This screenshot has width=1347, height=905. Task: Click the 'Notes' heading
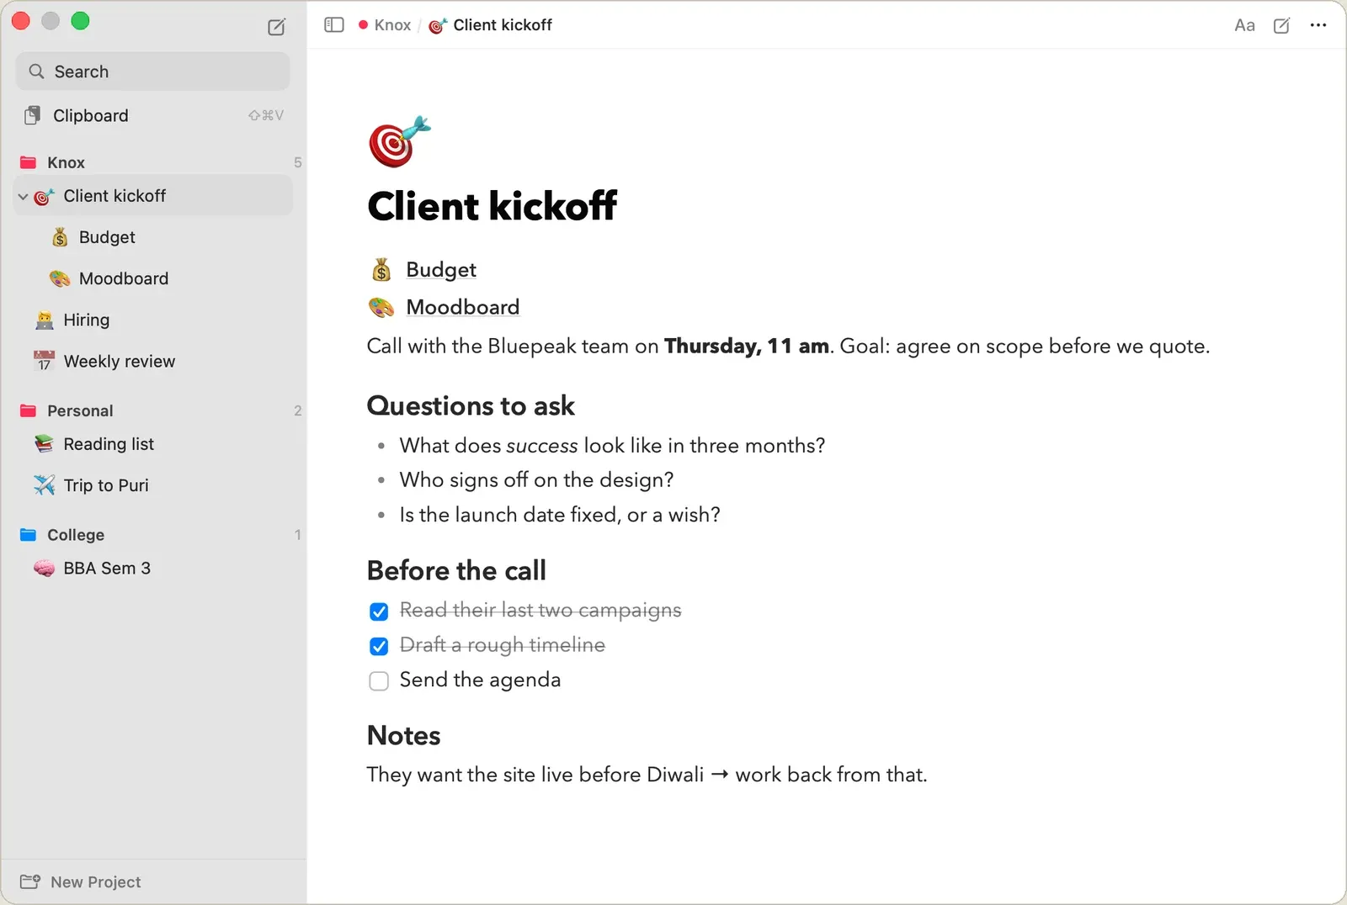[404, 736]
